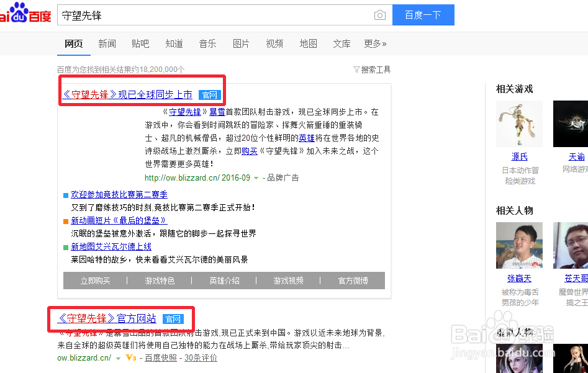Click the person photo above 苍天哥
Viewport: 588px width, 373px height.
click(571, 246)
